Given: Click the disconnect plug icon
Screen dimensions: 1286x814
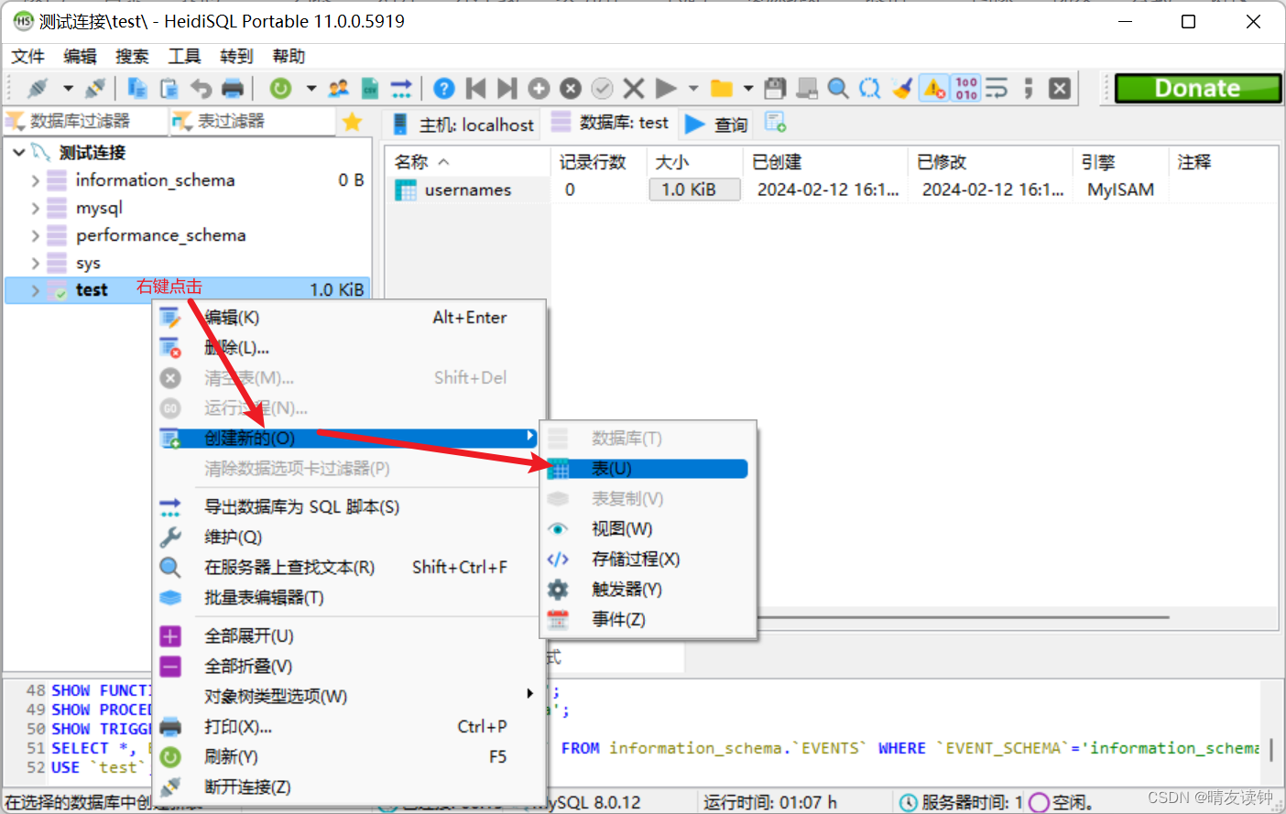Looking at the screenshot, I should point(94,89).
